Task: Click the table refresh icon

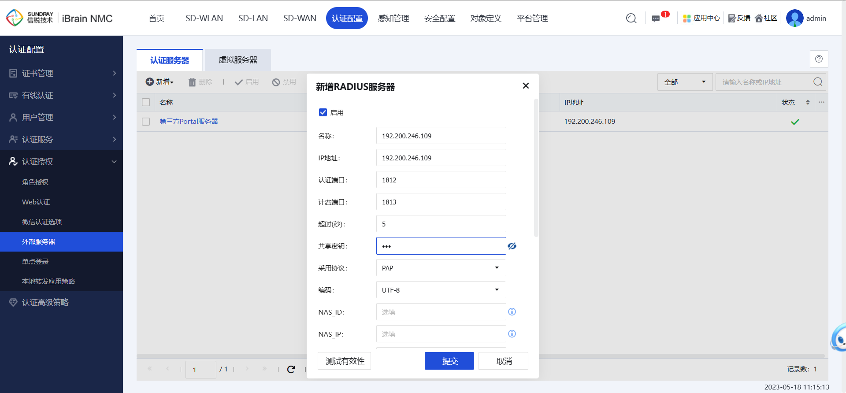Action: (291, 369)
